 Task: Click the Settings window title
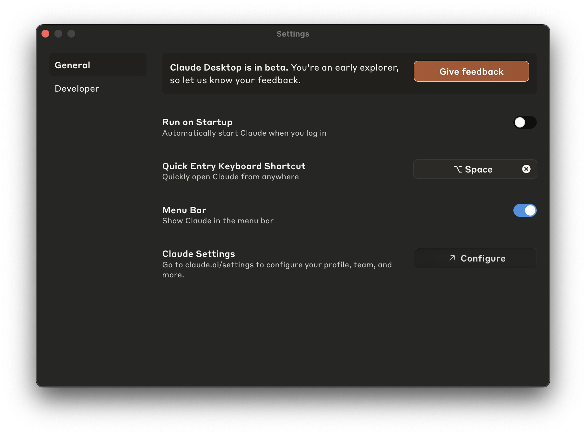tap(293, 34)
